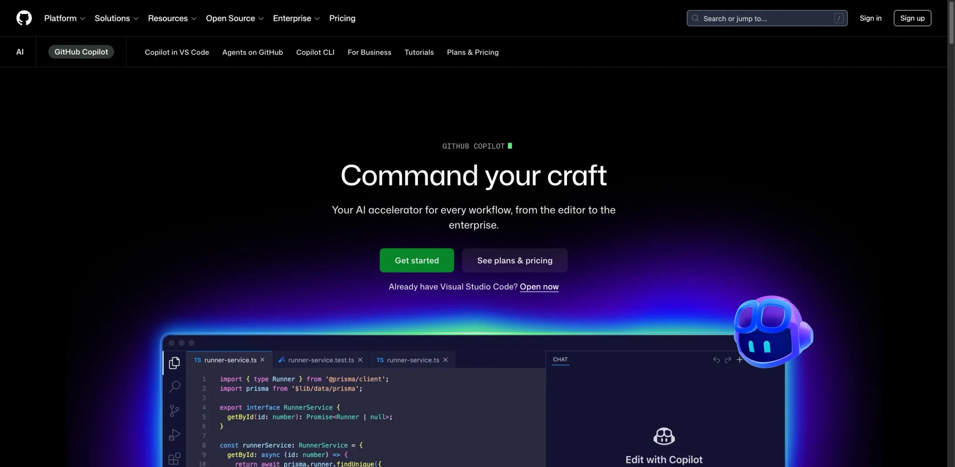Click code line 'const runnerService: RunnerService = {'

tap(291, 445)
